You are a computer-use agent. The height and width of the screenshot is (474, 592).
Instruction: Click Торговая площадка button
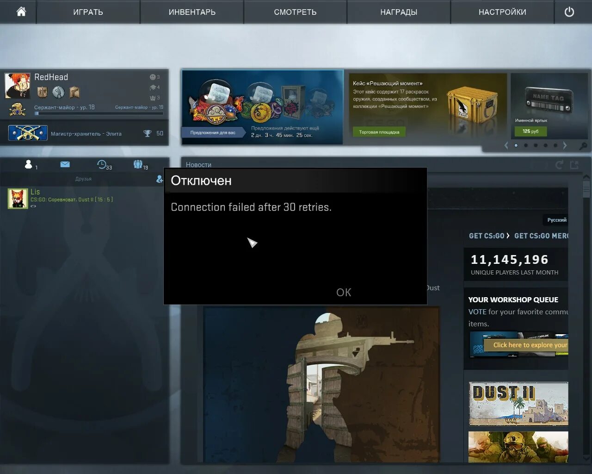[x=379, y=132]
